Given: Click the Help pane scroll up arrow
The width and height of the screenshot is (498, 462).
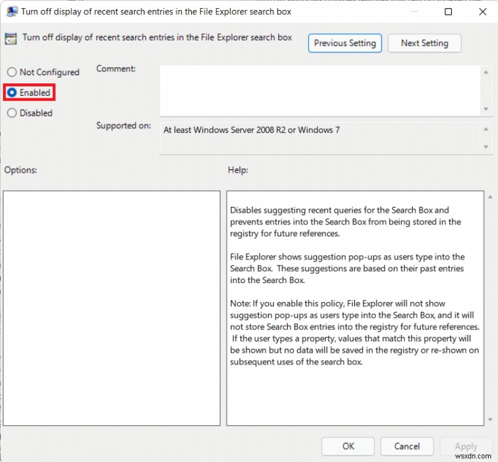Looking at the screenshot, I should [x=490, y=197].
